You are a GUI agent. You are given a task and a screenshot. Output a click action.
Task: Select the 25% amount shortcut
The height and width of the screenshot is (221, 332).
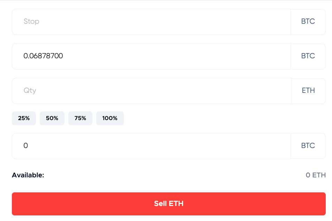[24, 118]
